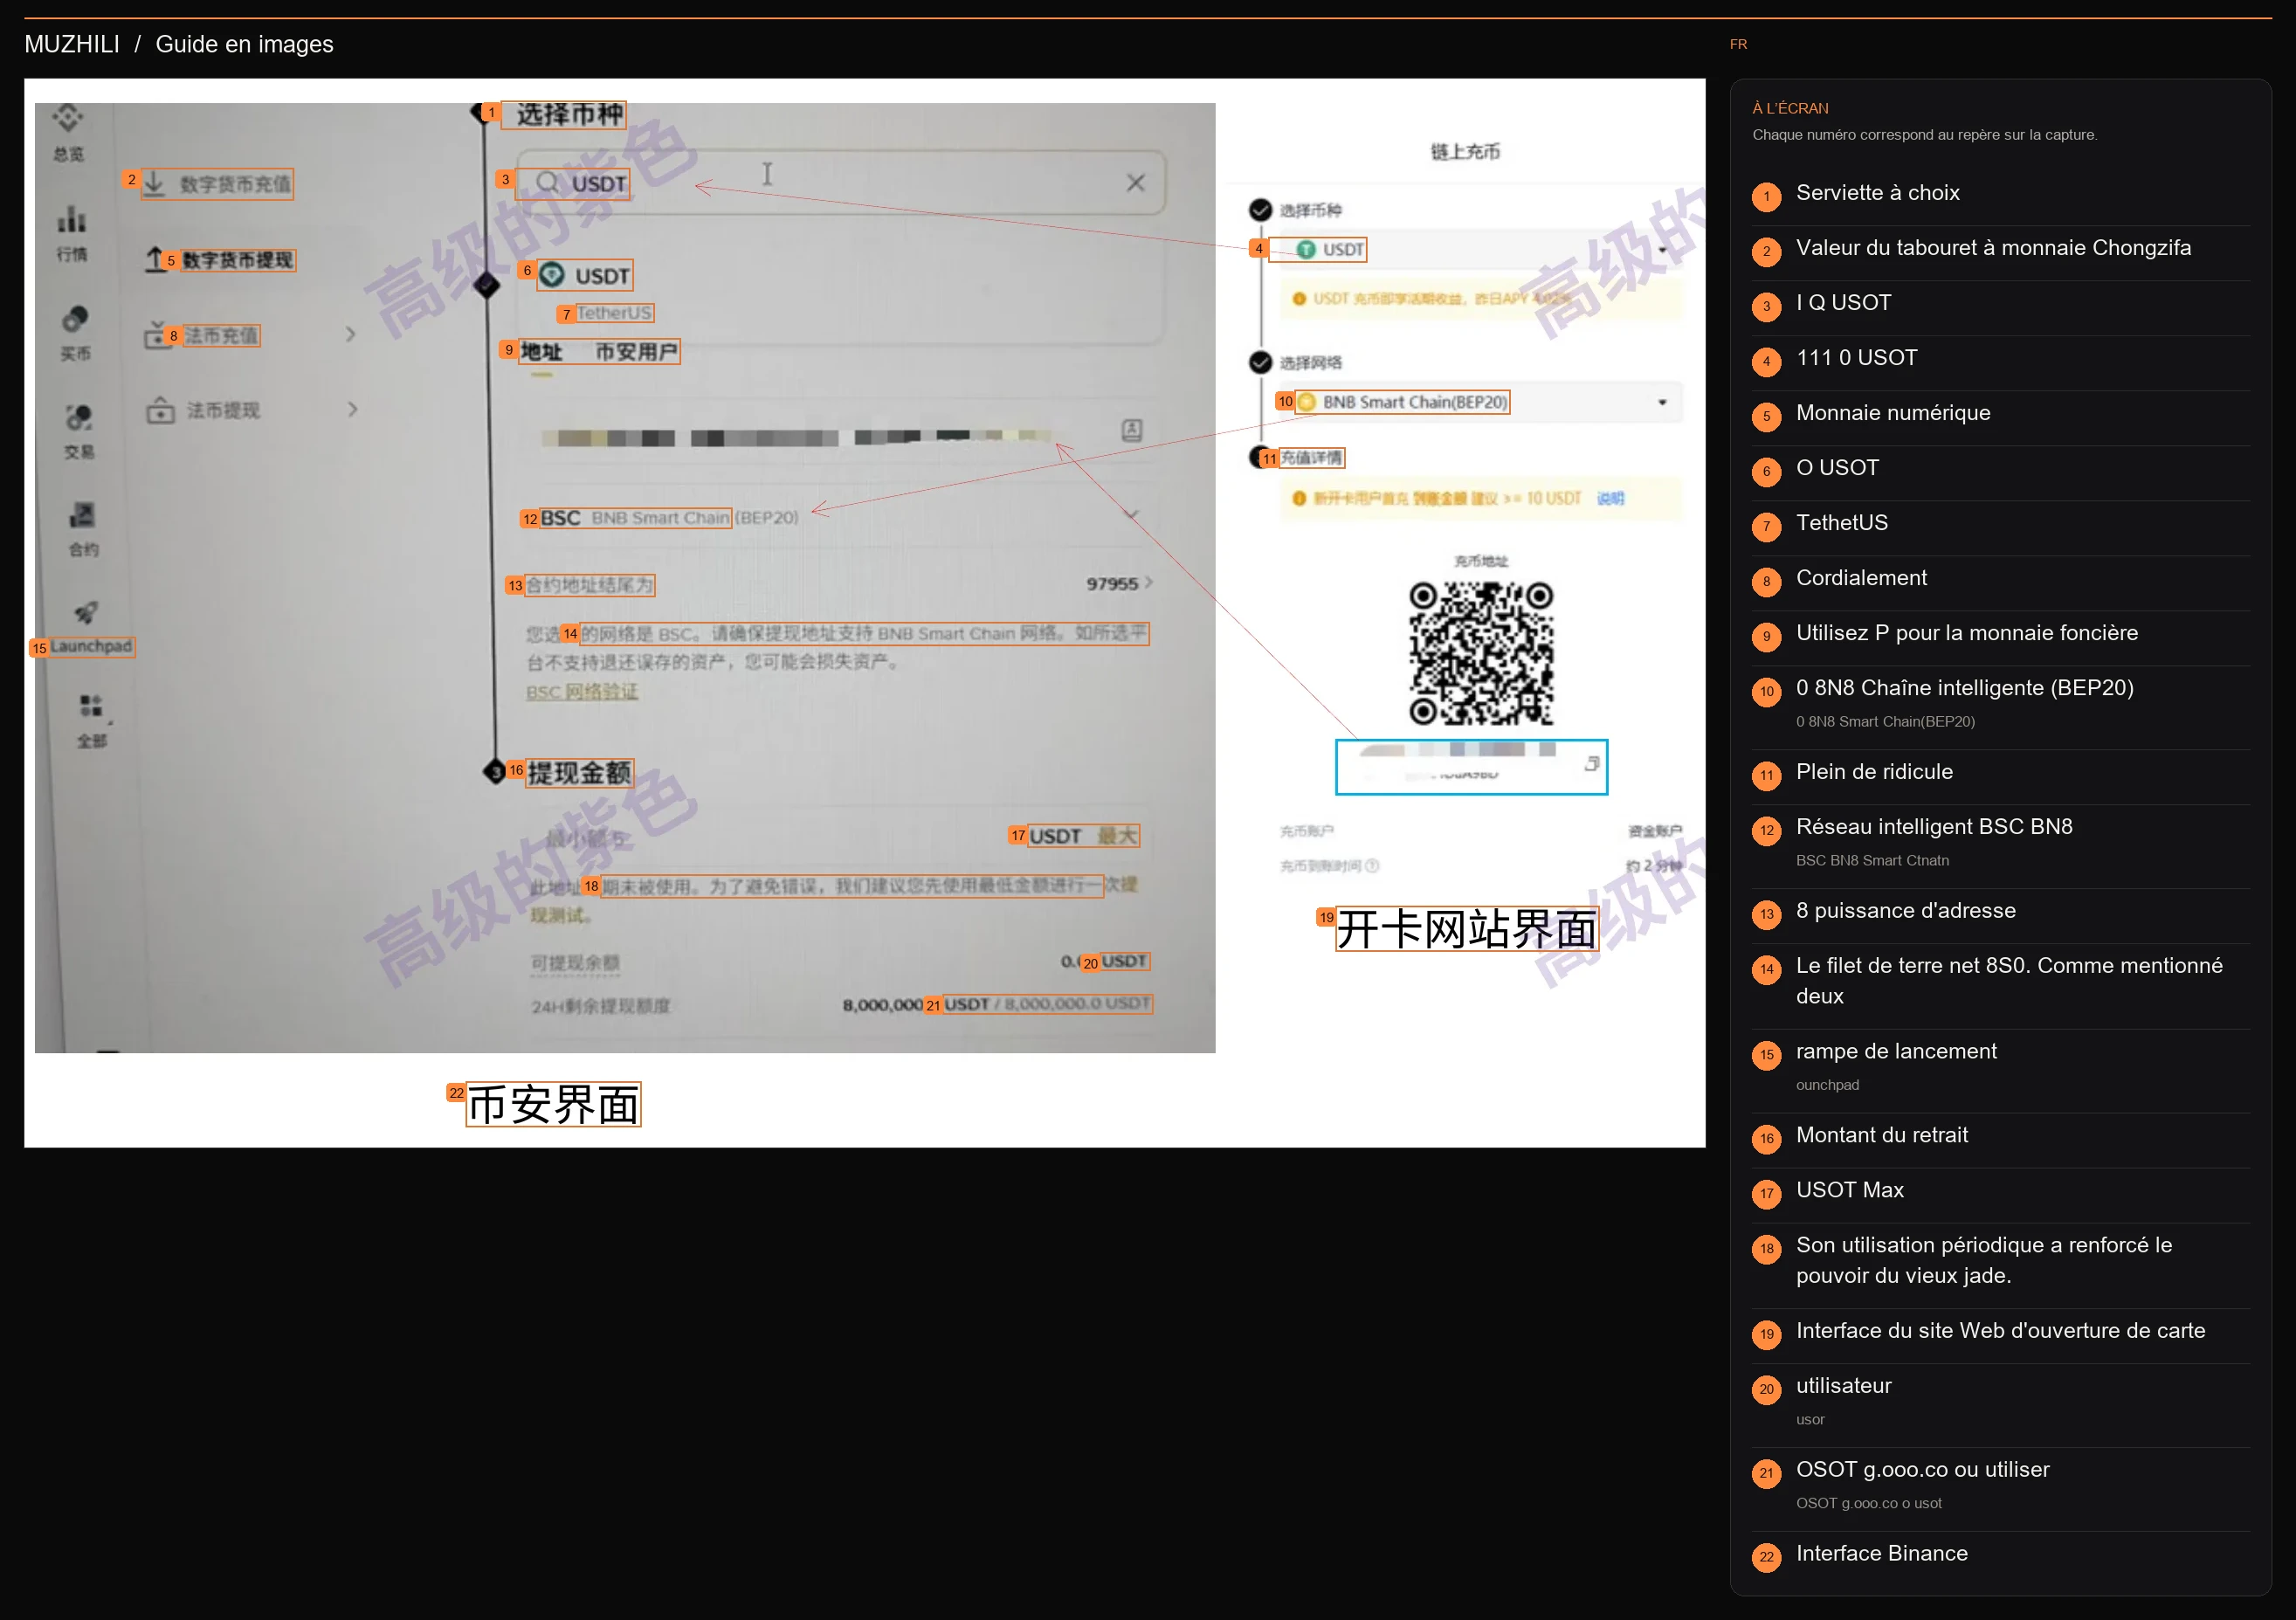Click the deposit QR code image
The height and width of the screenshot is (1620, 2296).
click(1481, 654)
